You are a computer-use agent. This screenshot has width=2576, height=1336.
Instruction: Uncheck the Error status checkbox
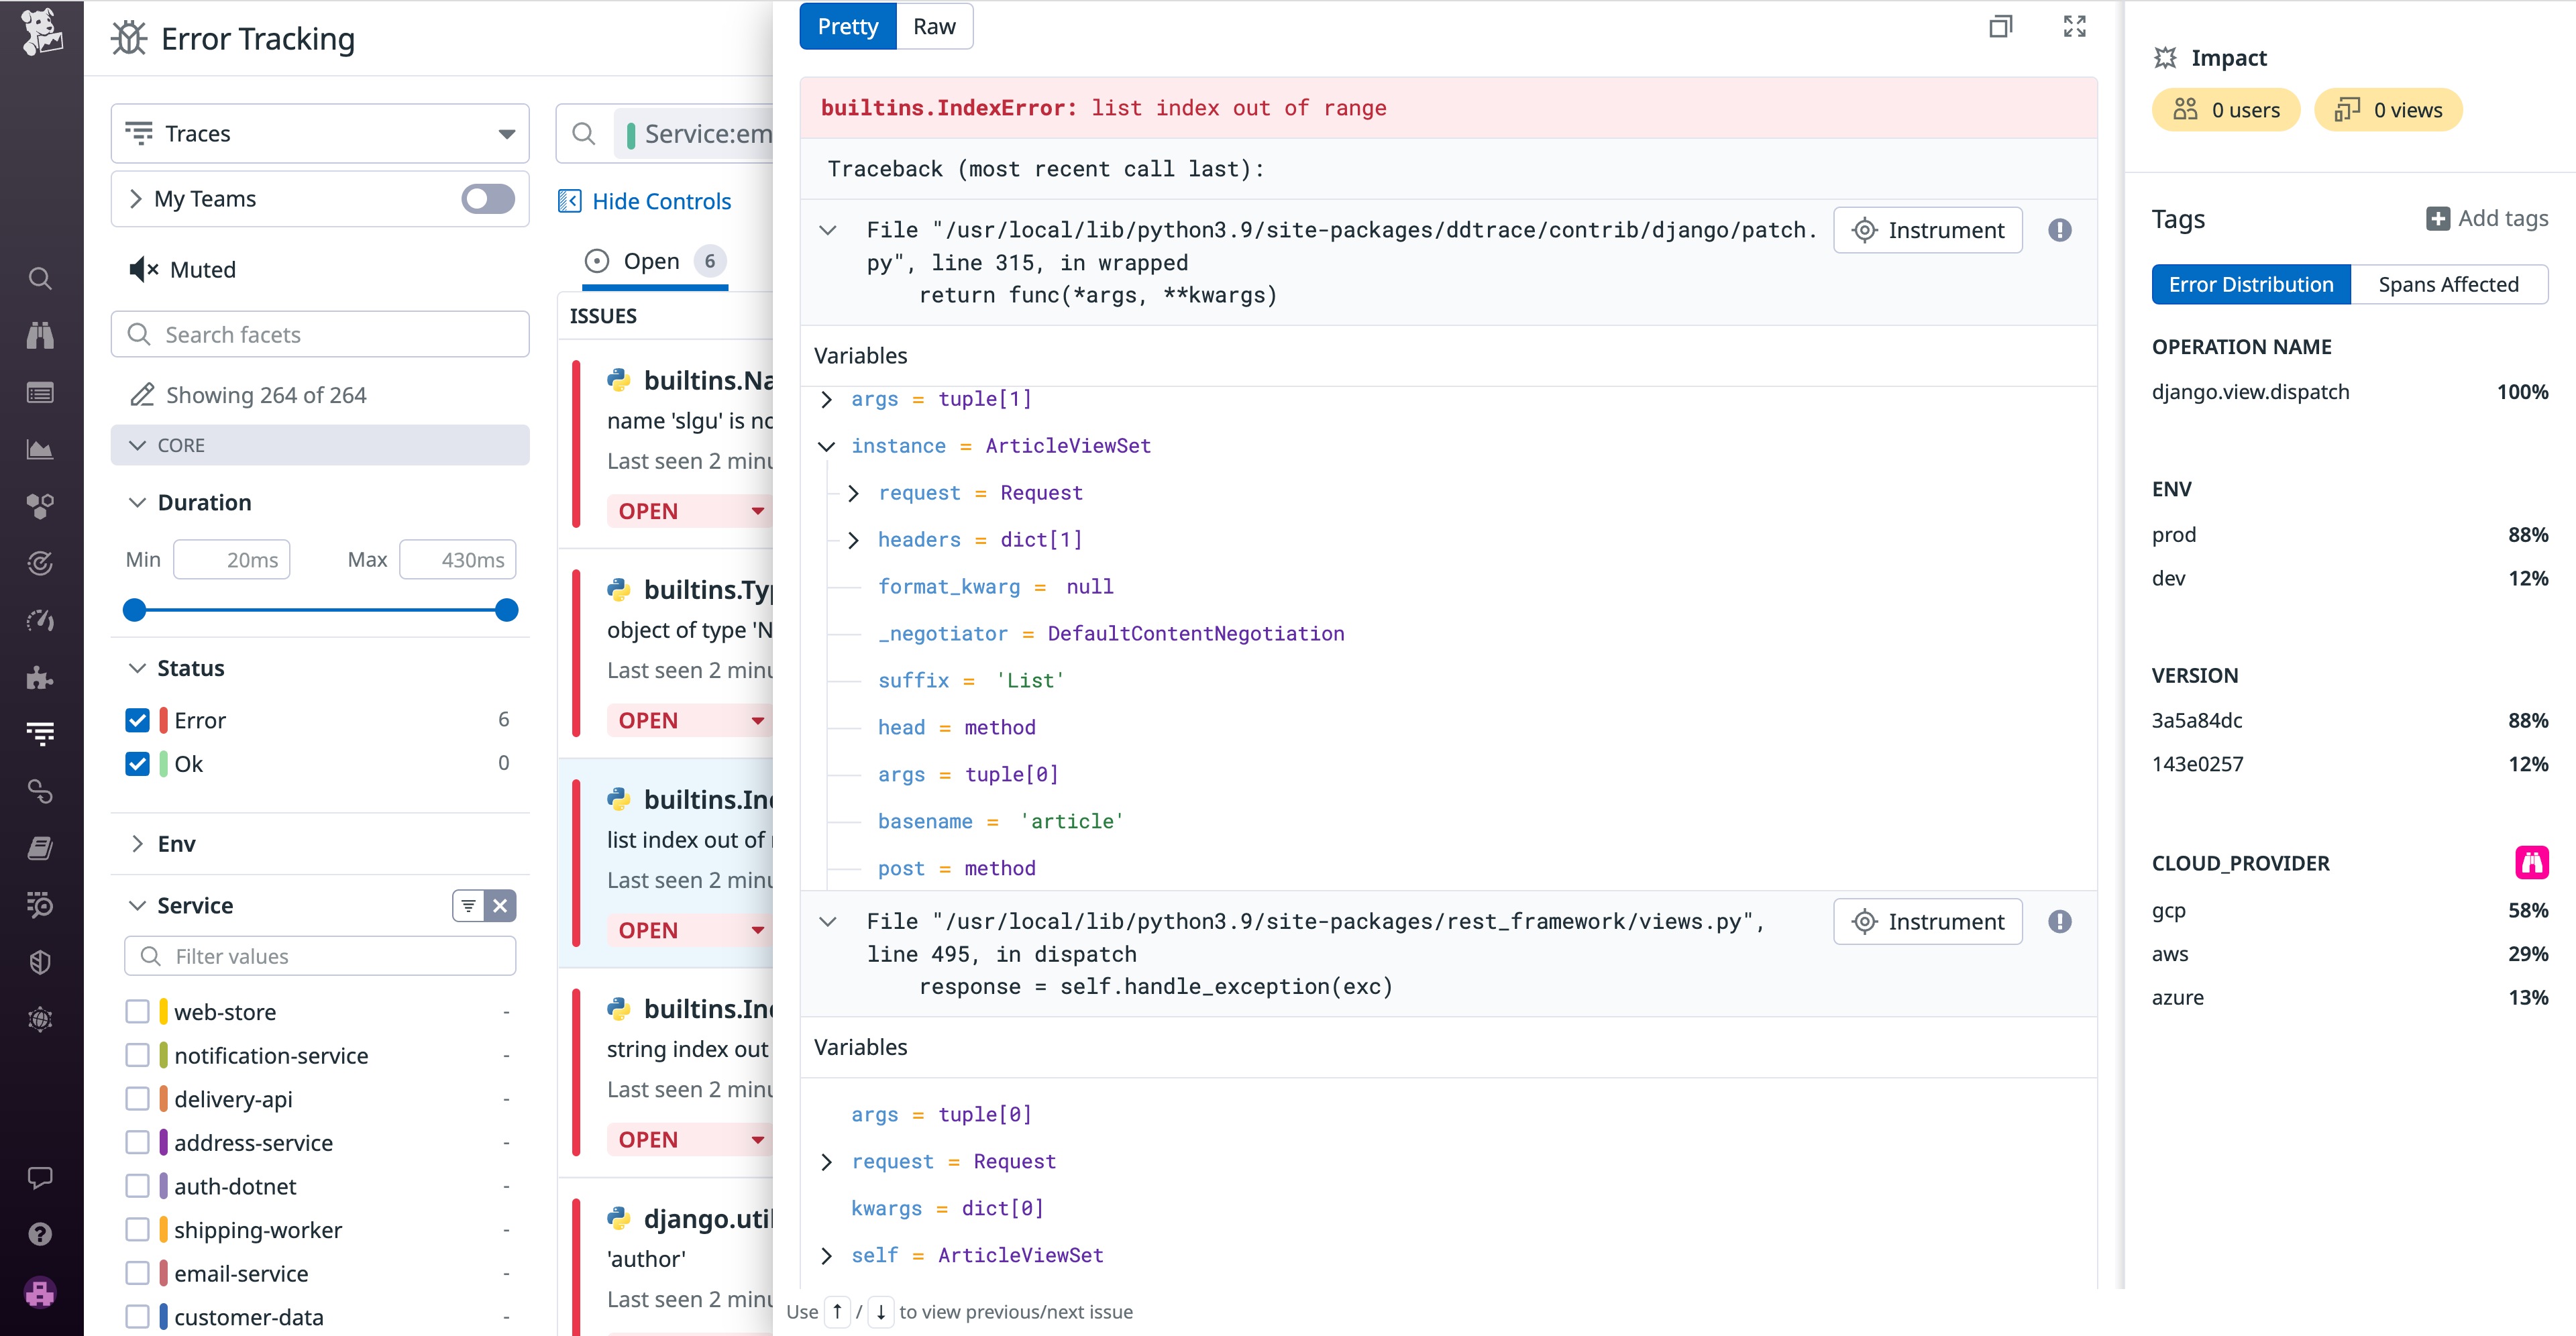click(x=137, y=719)
